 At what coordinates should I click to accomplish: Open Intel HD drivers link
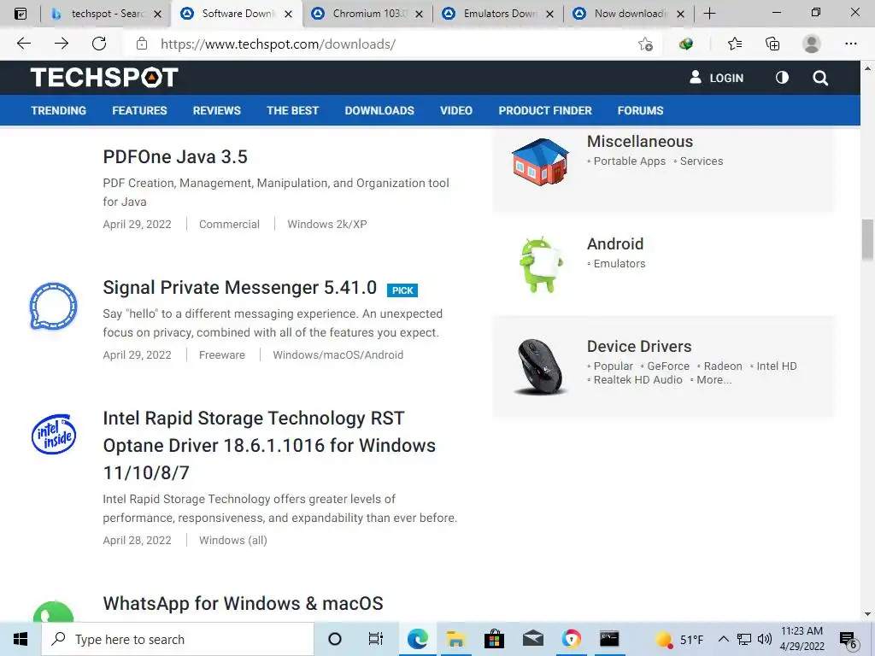pos(776,366)
